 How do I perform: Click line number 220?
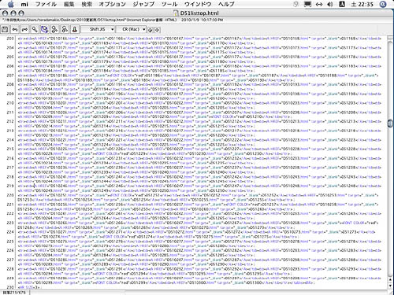[x=10, y=195]
